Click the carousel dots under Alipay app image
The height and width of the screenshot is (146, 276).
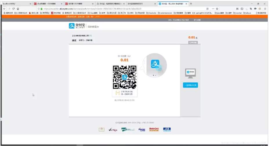point(155,75)
